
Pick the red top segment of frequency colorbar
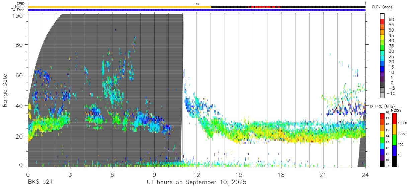[x=382, y=116]
